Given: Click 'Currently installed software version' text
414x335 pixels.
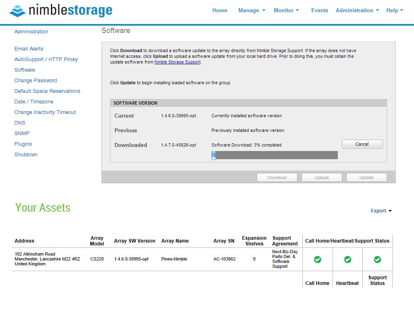Looking at the screenshot, I should tap(247, 116).
